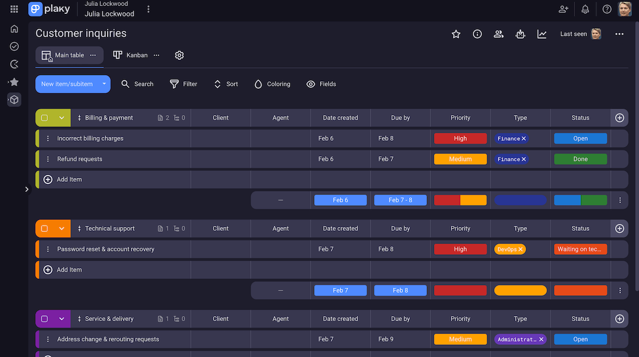Open the Home sidebar icon
This screenshot has height=357, width=639.
tap(14, 28)
